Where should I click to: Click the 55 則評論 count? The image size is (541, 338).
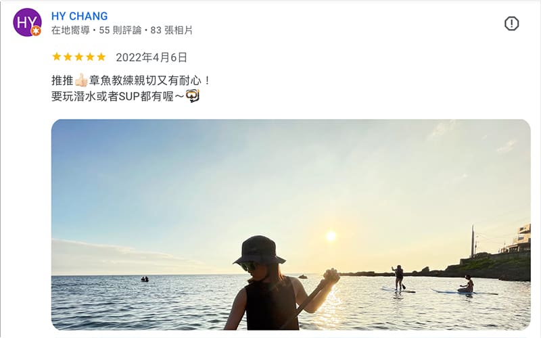point(120,30)
